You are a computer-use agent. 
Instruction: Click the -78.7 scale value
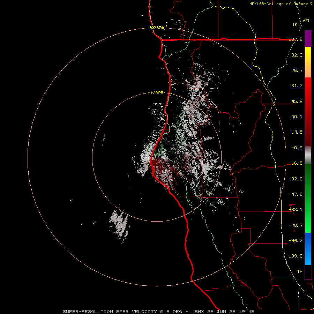tap(296, 225)
